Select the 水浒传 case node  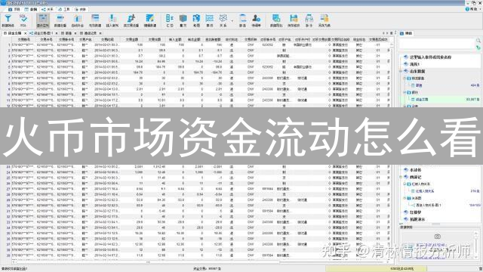[x=415, y=170]
